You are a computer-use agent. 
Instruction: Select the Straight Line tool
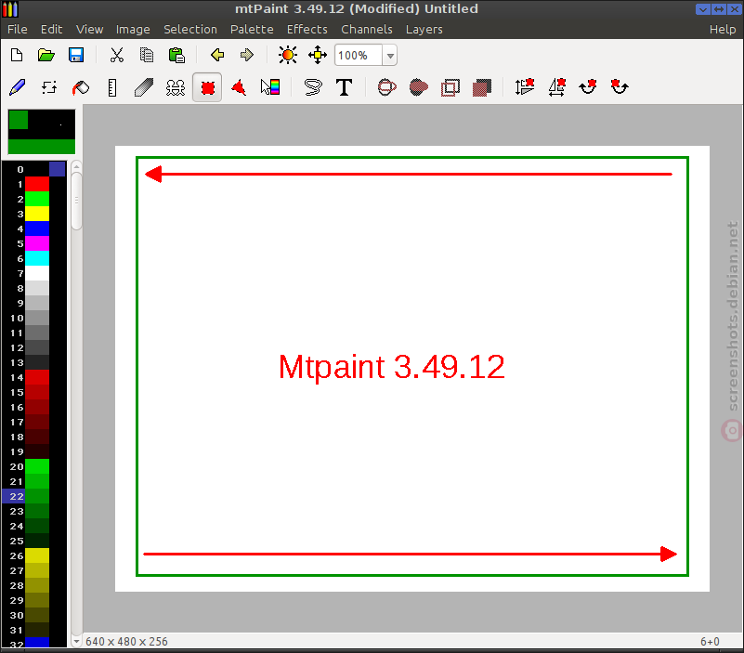[112, 88]
